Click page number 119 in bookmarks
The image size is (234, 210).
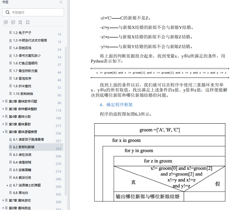[x=58, y=110]
